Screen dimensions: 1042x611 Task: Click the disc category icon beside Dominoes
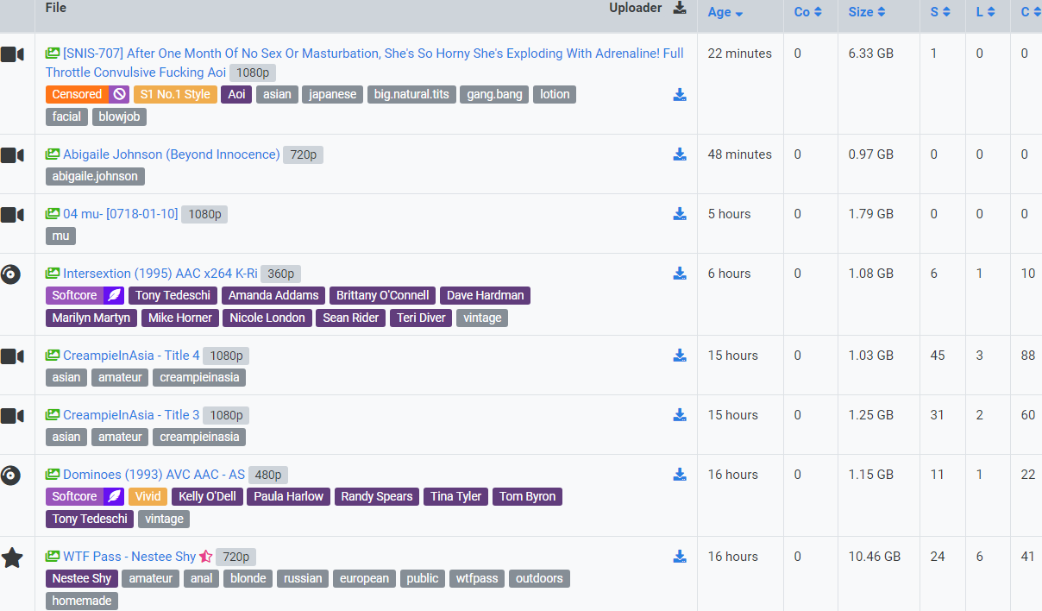10,476
